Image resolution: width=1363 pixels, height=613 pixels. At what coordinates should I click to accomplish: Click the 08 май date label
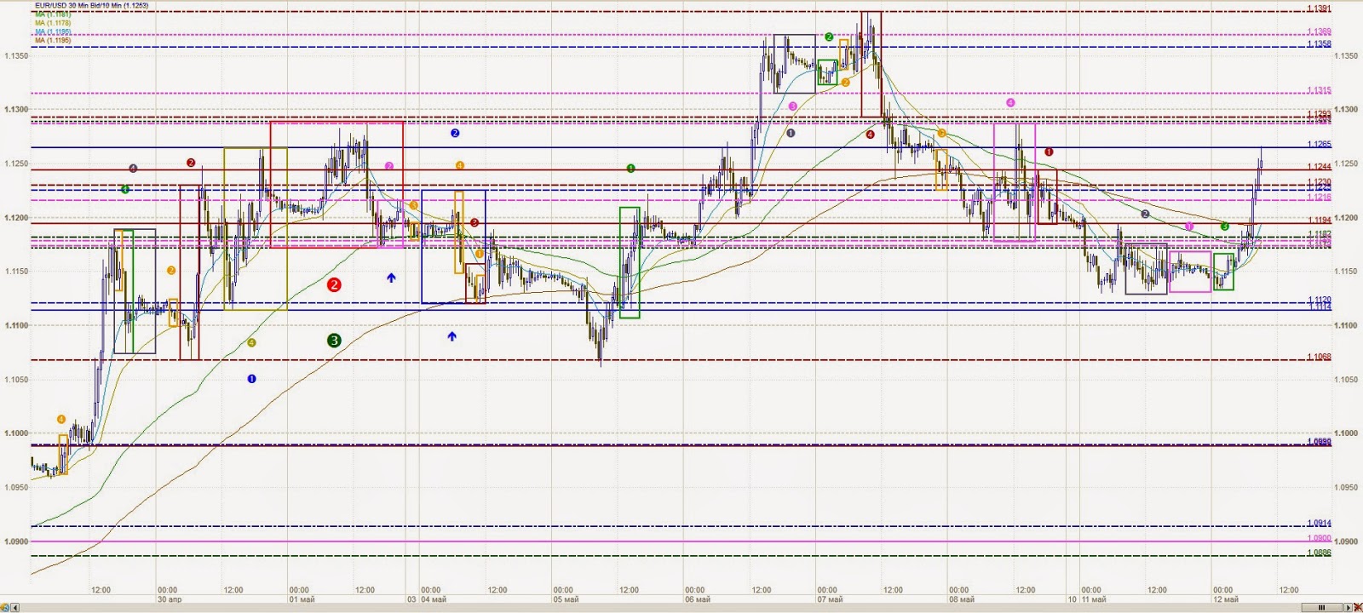[x=962, y=599]
